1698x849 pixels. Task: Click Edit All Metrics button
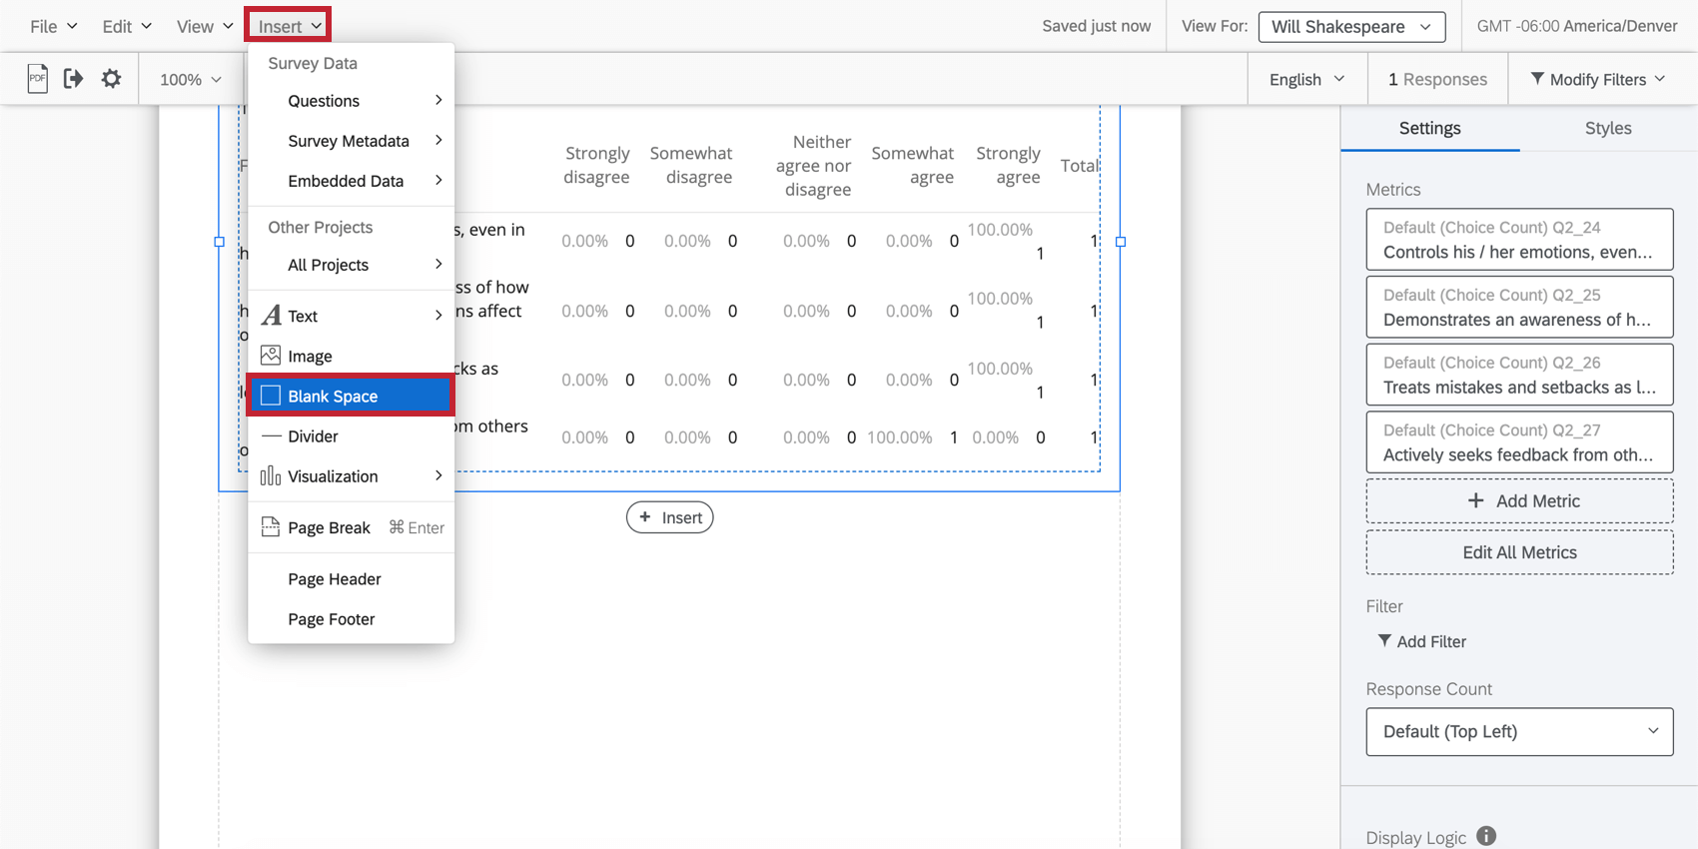click(1518, 552)
